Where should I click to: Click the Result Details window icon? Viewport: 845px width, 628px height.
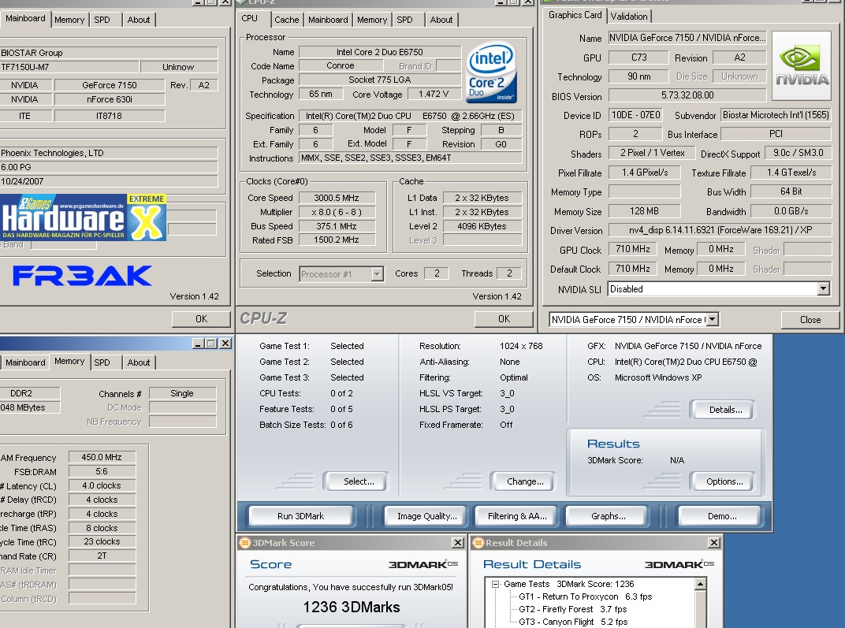tap(478, 542)
